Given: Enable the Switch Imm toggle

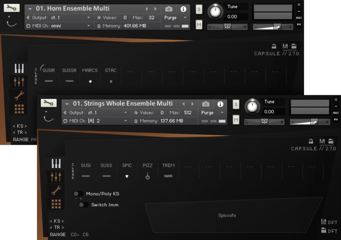Looking at the screenshot, I should [x=83, y=205].
